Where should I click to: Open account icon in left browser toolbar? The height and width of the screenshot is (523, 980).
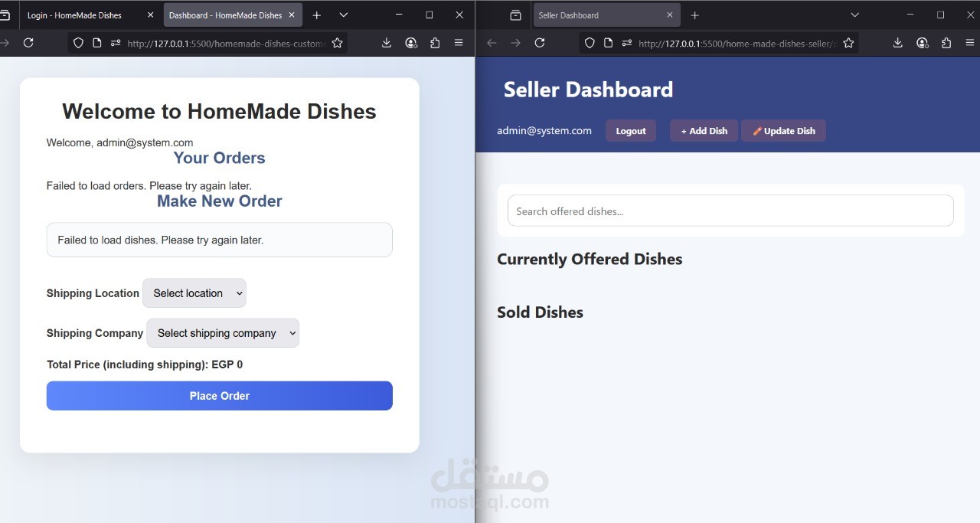click(x=411, y=43)
